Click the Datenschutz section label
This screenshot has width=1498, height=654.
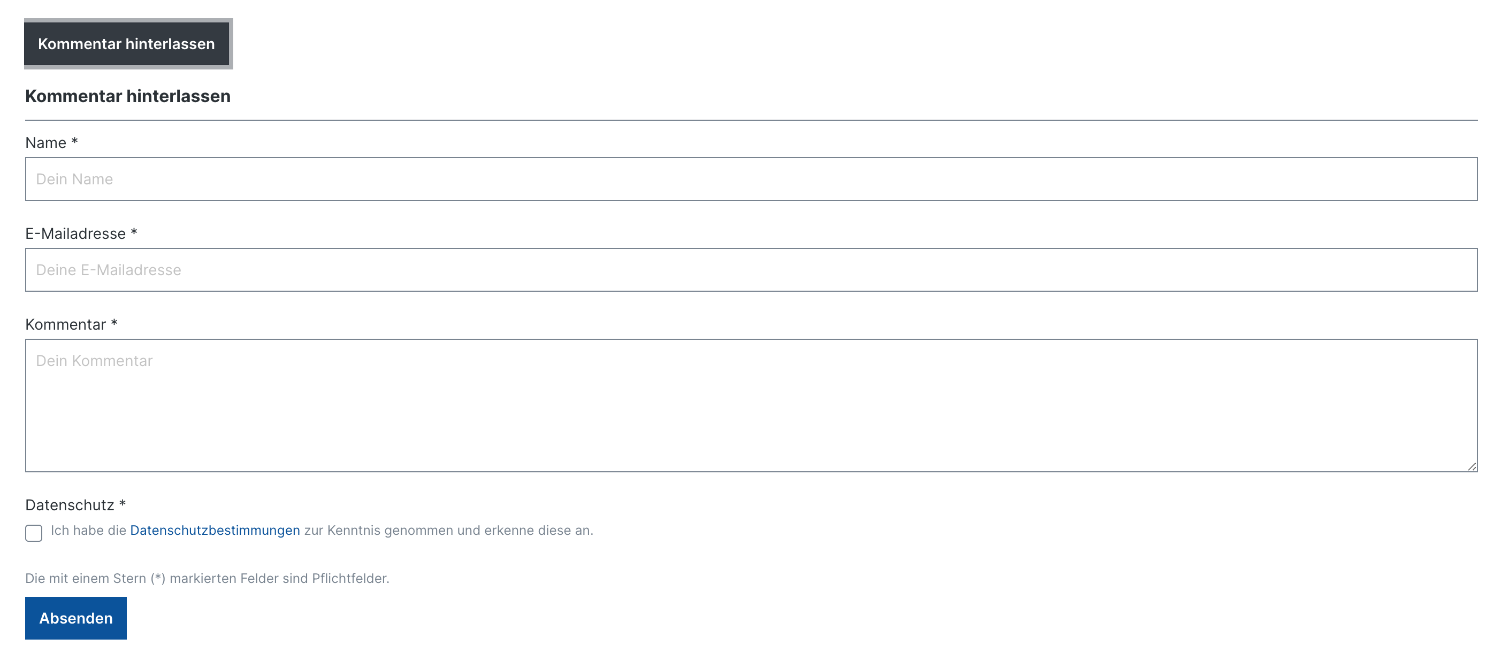[69, 505]
